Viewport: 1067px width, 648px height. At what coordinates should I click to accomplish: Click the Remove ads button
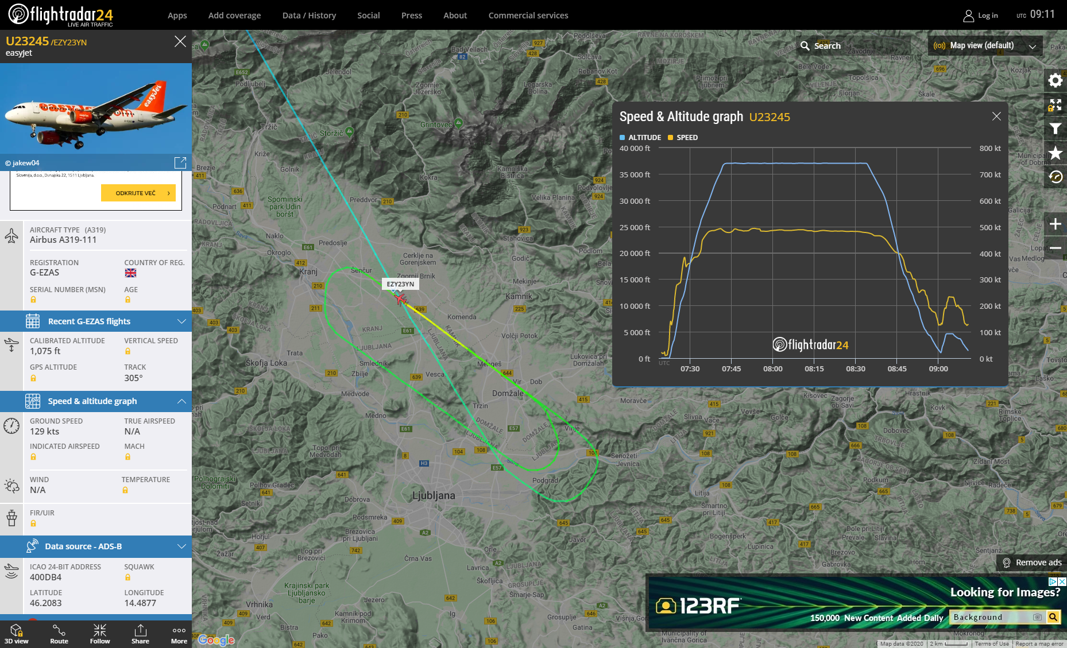(x=1032, y=562)
